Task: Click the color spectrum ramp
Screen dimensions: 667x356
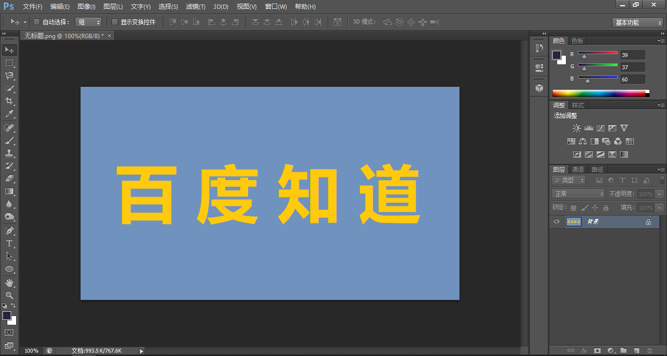Action: click(601, 94)
